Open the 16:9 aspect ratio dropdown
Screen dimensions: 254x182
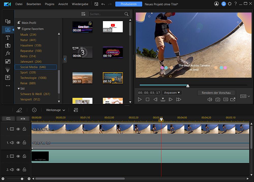[x=245, y=96]
